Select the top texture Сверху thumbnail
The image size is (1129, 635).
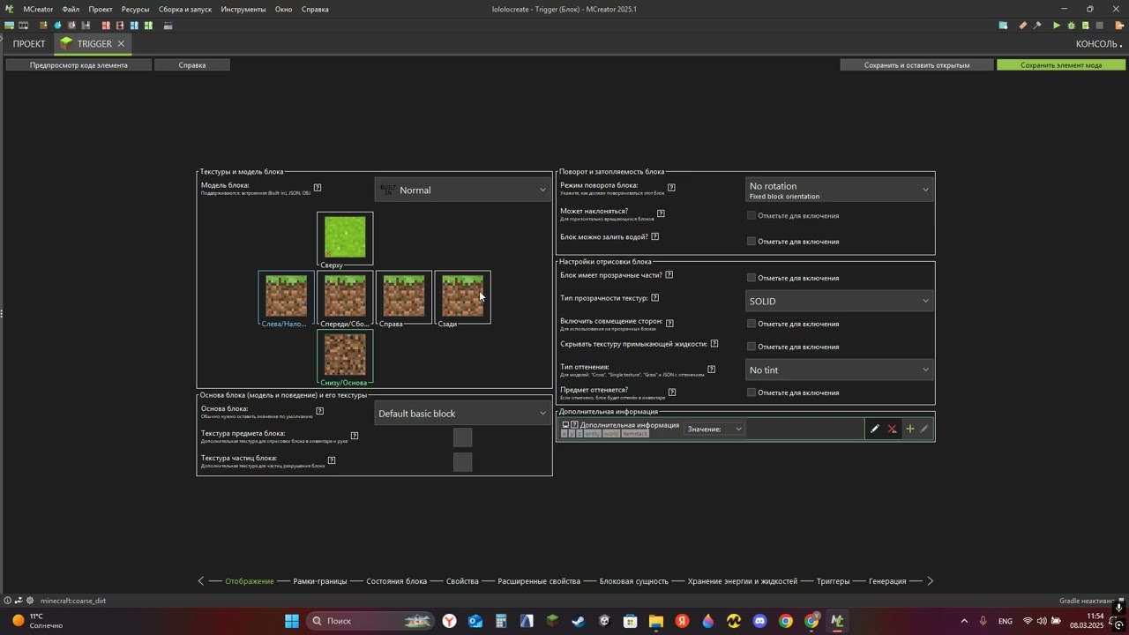coord(345,237)
